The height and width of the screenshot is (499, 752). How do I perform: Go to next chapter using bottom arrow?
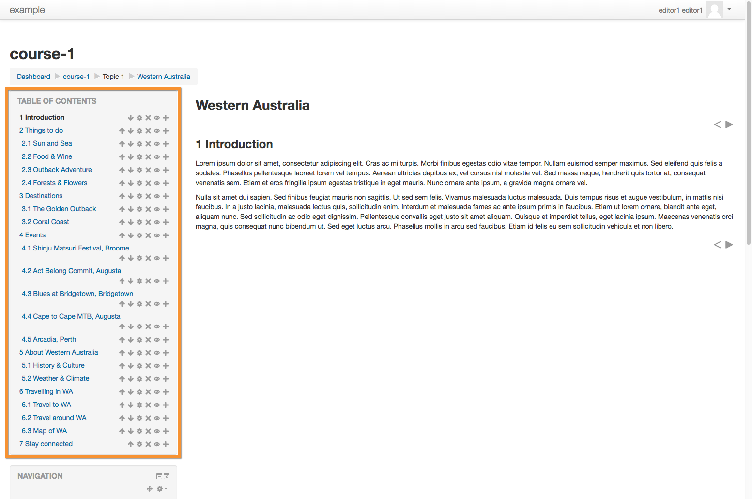tap(729, 245)
